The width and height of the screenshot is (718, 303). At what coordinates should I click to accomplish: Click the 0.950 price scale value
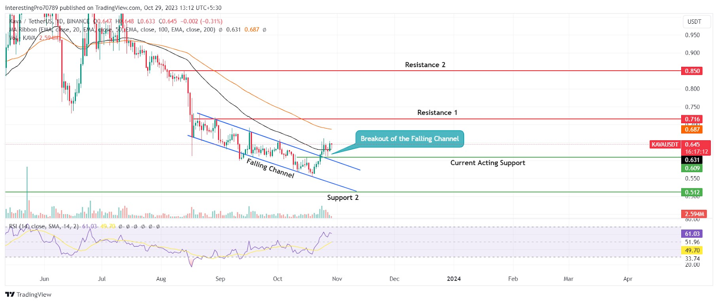[x=692, y=35]
